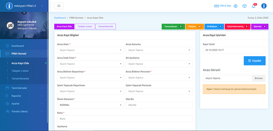Expand the Ayarlar menu chevron
This screenshot has width=273, height=131.
pos(42,103)
